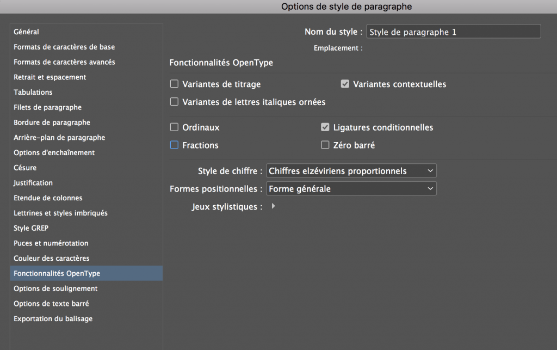The image size is (557, 350).
Task: Open the Formes positionnelles dropdown
Action: click(x=351, y=189)
